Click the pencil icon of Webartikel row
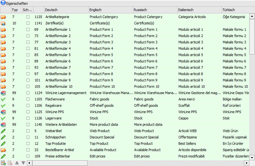The height and width of the screenshot is (166, 255). (x=4, y=131)
